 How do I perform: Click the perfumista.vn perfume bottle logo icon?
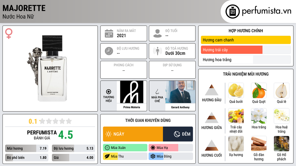click(232, 12)
